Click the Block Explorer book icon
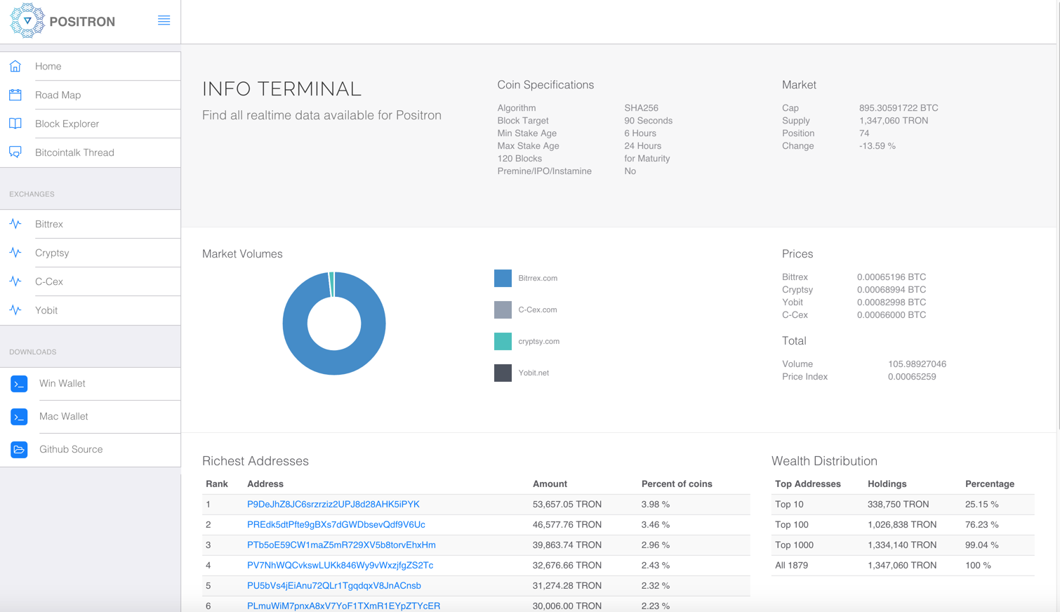This screenshot has width=1060, height=612. pyautogui.click(x=15, y=124)
